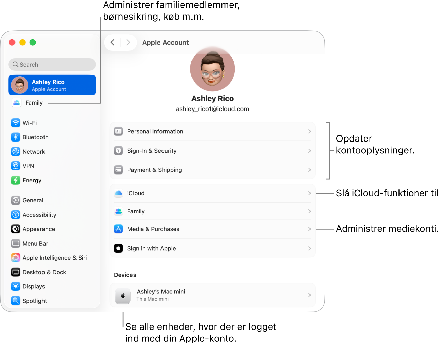Select the Media & Purchases App Store icon
The image size is (443, 345).
click(x=118, y=229)
